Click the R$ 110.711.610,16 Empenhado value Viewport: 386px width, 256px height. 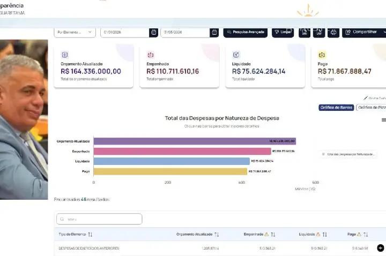point(173,71)
